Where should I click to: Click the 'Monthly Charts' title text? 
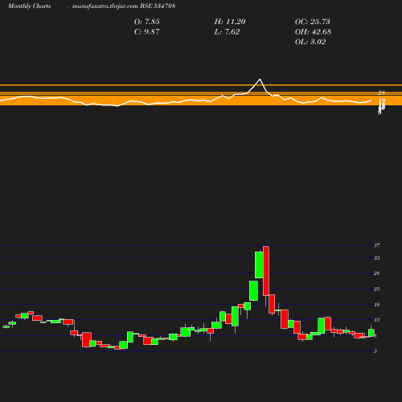click(30, 6)
